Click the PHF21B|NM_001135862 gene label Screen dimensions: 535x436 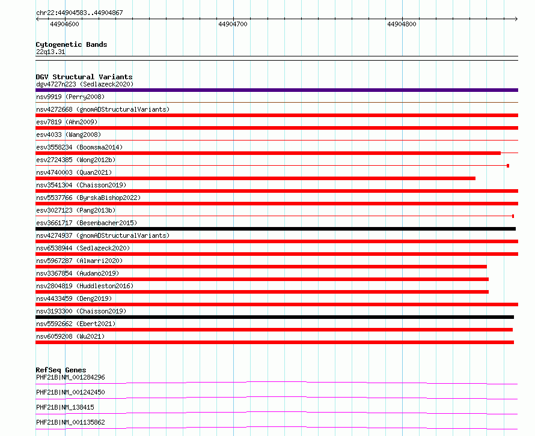tap(70, 422)
